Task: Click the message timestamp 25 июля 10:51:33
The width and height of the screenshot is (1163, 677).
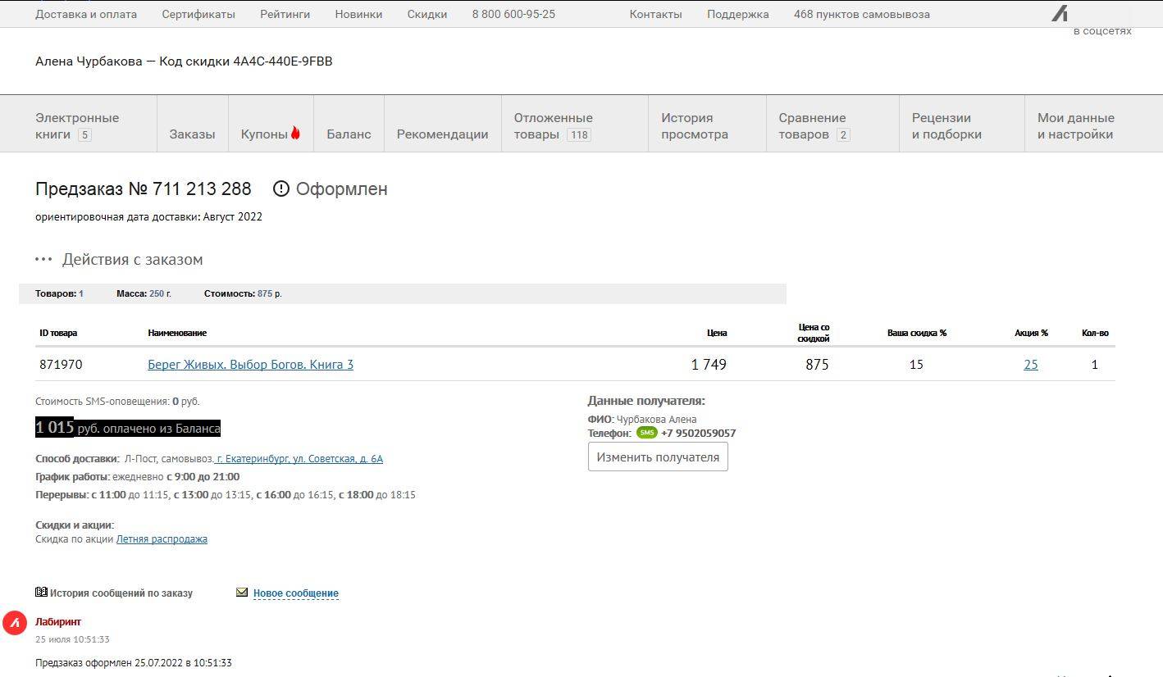Action: pos(72,639)
